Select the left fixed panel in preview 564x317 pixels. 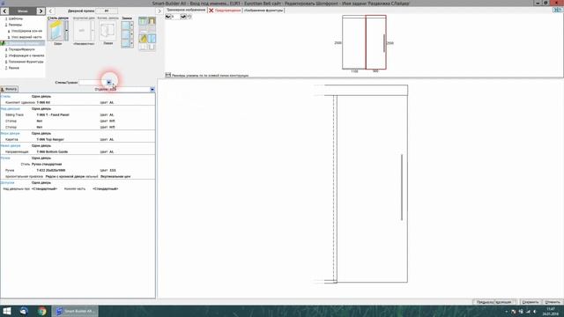pos(354,42)
